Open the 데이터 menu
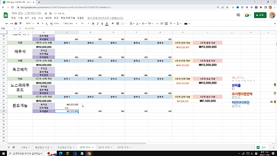 point(48,18)
